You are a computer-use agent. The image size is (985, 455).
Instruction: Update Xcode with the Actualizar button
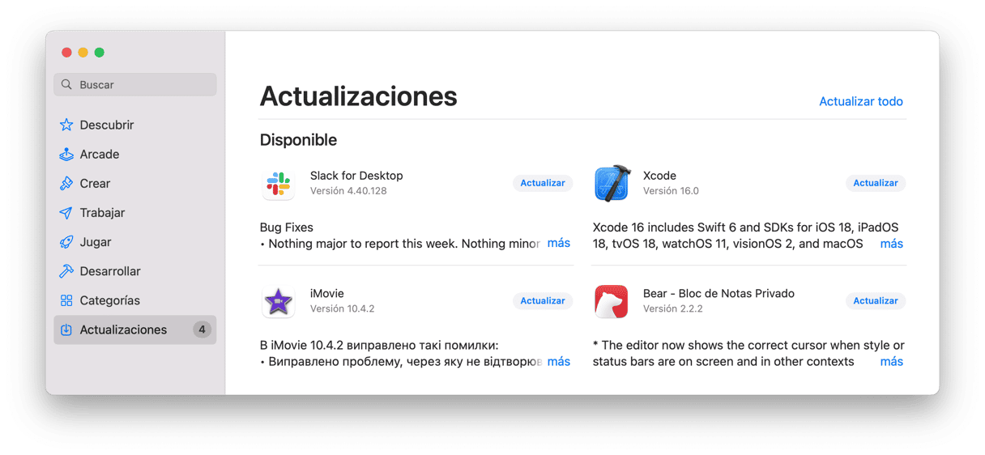tap(876, 183)
